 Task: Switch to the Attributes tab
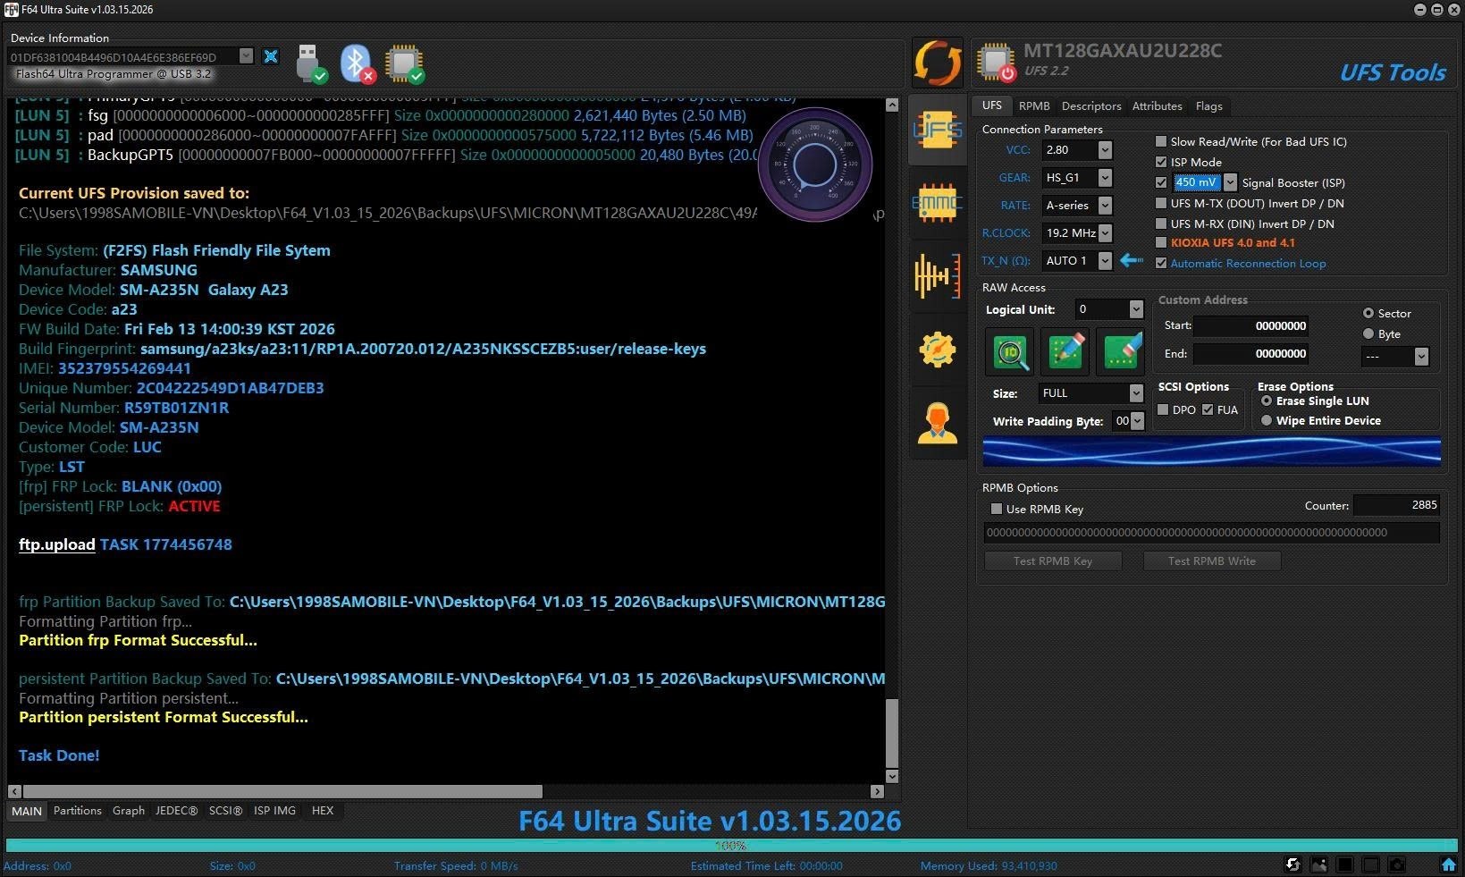coord(1157,105)
